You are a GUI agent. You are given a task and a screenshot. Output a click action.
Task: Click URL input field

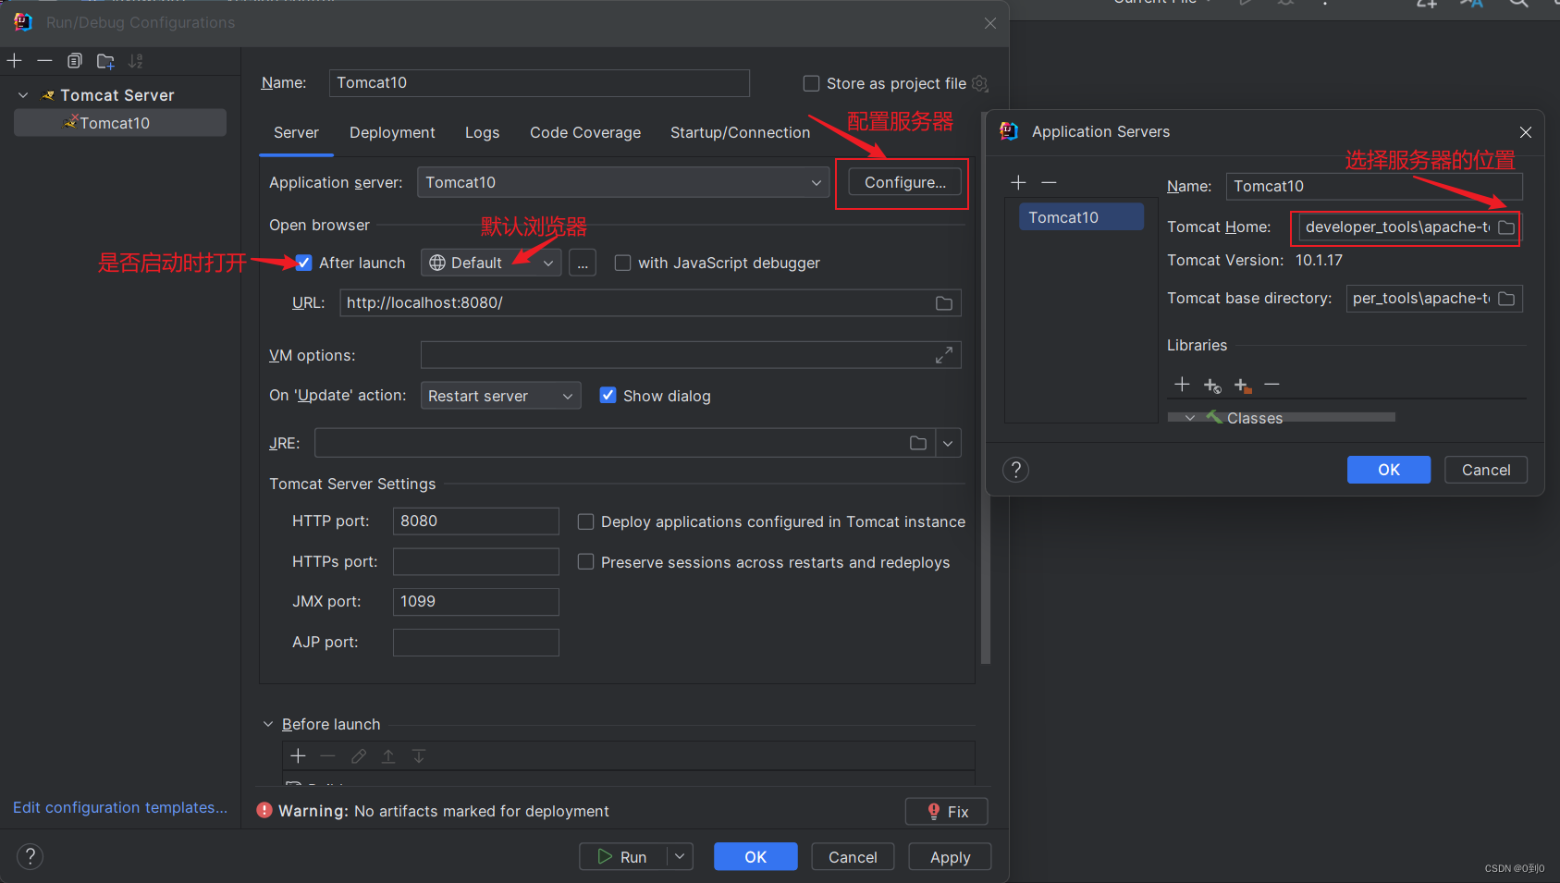point(650,303)
